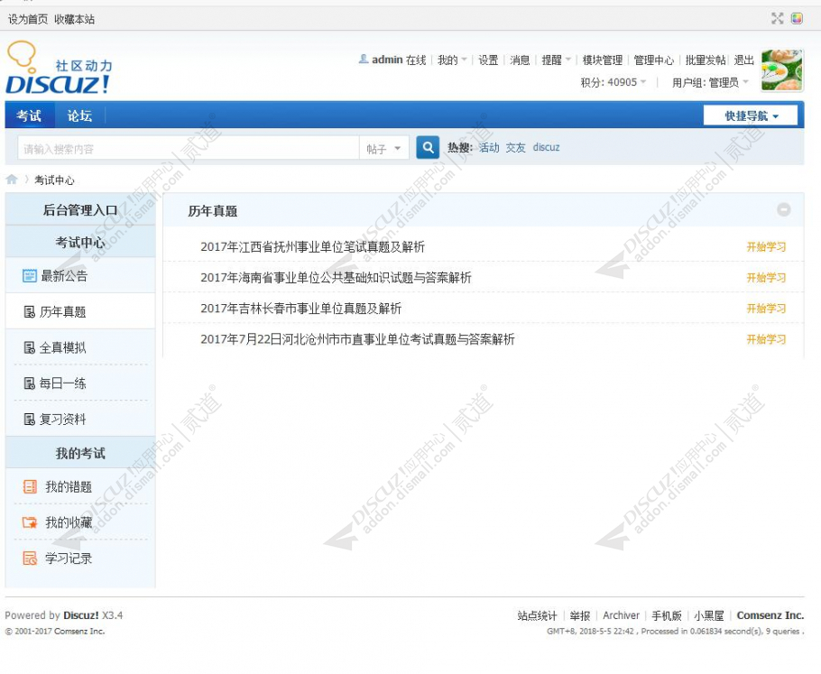Open 消息 in the user menu
This screenshot has height=674, width=821.
(520, 60)
